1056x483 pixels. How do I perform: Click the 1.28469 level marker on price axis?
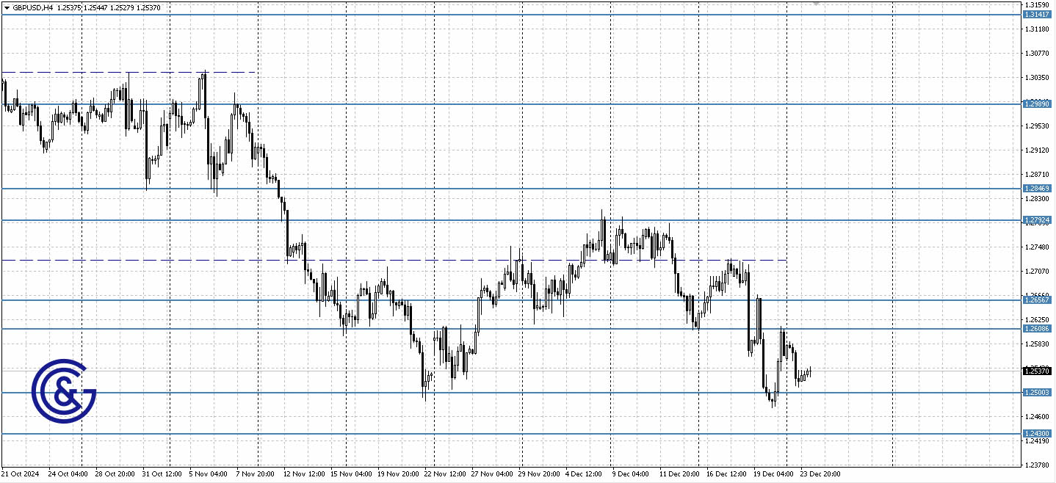1037,189
